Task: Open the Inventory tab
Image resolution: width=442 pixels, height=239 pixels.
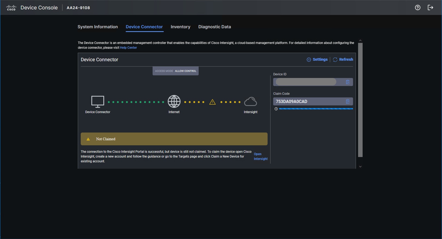Action: [181, 27]
